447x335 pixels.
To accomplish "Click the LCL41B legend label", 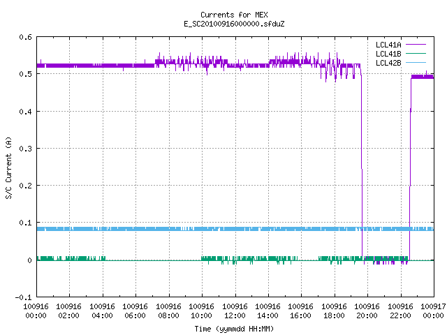I will pos(388,54).
